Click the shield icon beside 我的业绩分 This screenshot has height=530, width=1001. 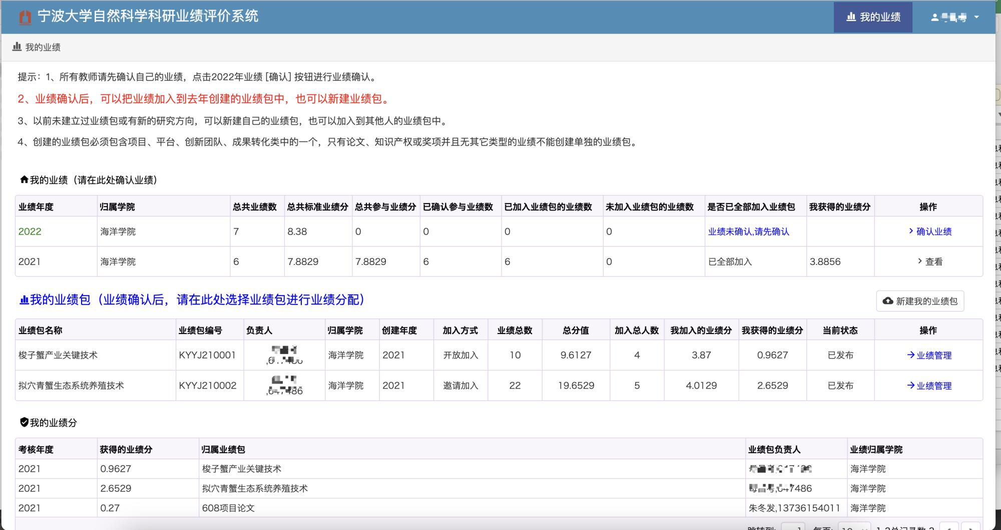click(24, 422)
